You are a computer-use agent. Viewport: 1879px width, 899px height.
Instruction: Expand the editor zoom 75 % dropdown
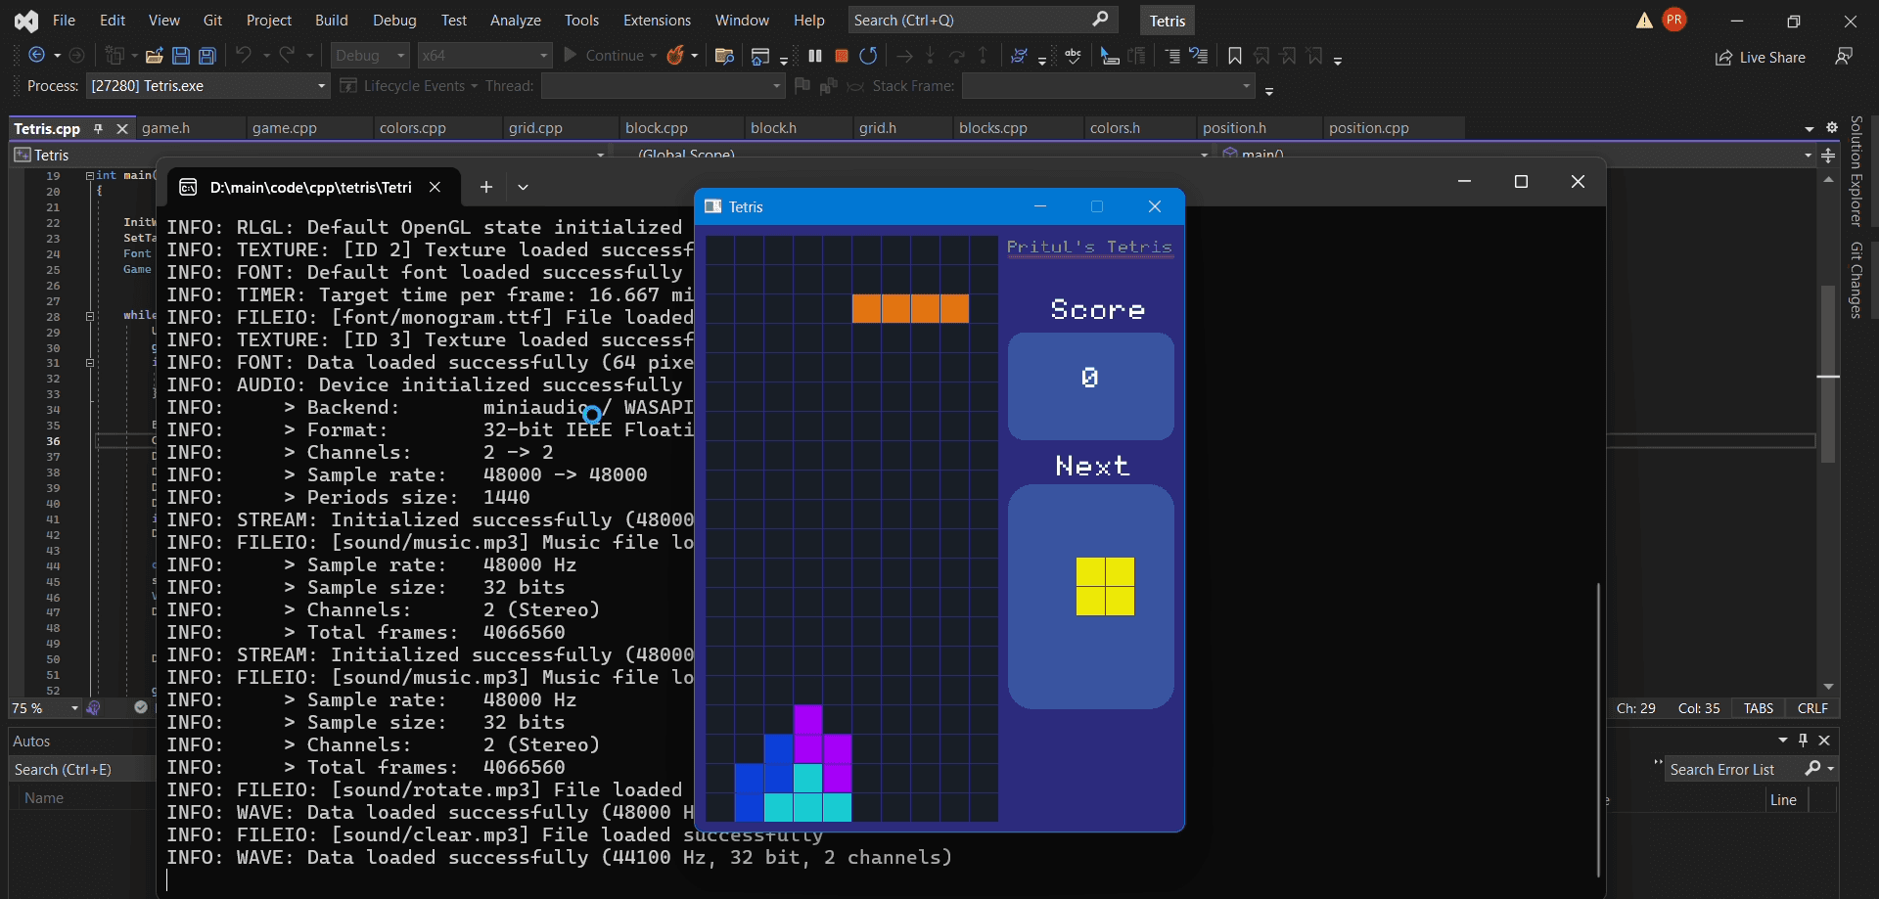point(74,708)
